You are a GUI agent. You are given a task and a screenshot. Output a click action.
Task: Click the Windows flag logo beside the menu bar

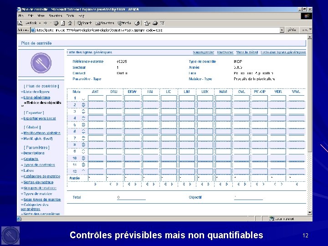(307, 16)
